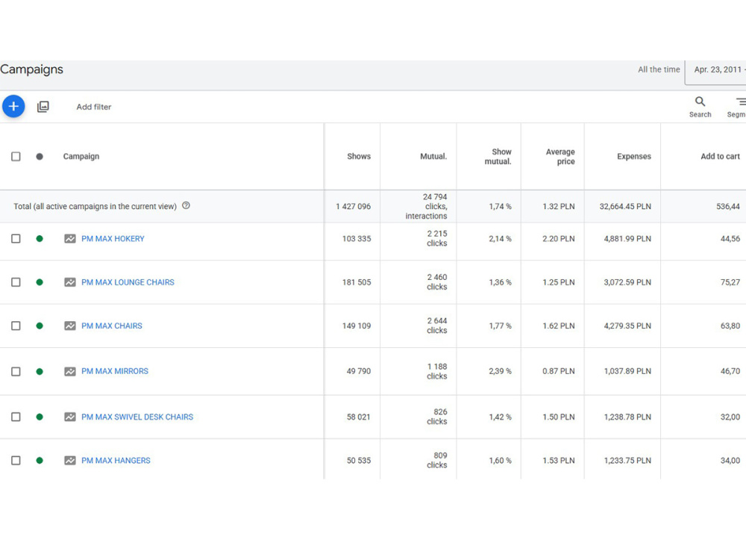Click the Add filter field
The image size is (746, 560).
tap(94, 107)
